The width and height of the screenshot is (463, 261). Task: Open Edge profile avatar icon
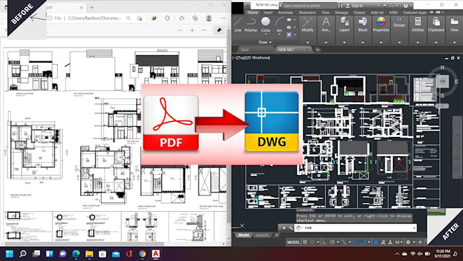(x=209, y=18)
